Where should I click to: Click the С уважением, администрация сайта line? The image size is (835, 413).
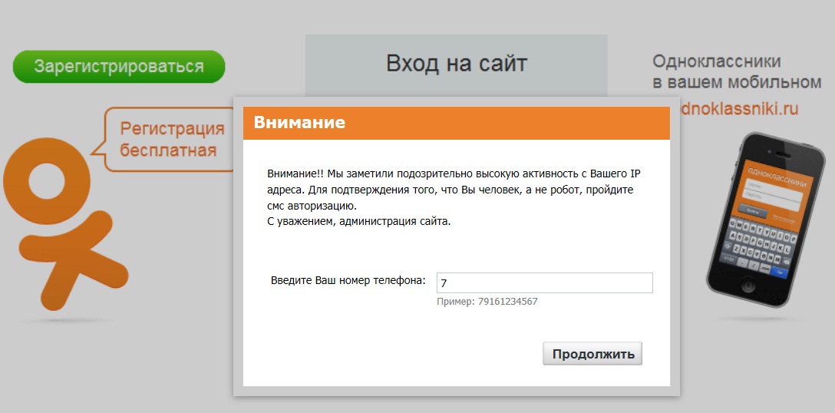point(359,220)
